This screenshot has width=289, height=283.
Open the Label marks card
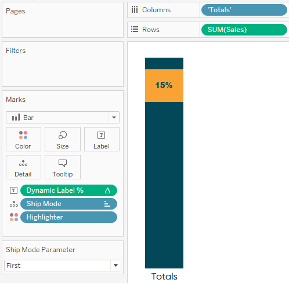coord(102,139)
